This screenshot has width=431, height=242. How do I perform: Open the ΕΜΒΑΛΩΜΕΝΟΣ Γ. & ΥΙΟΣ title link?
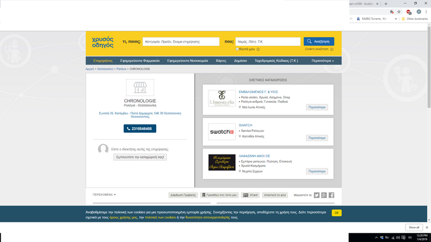coord(258,92)
